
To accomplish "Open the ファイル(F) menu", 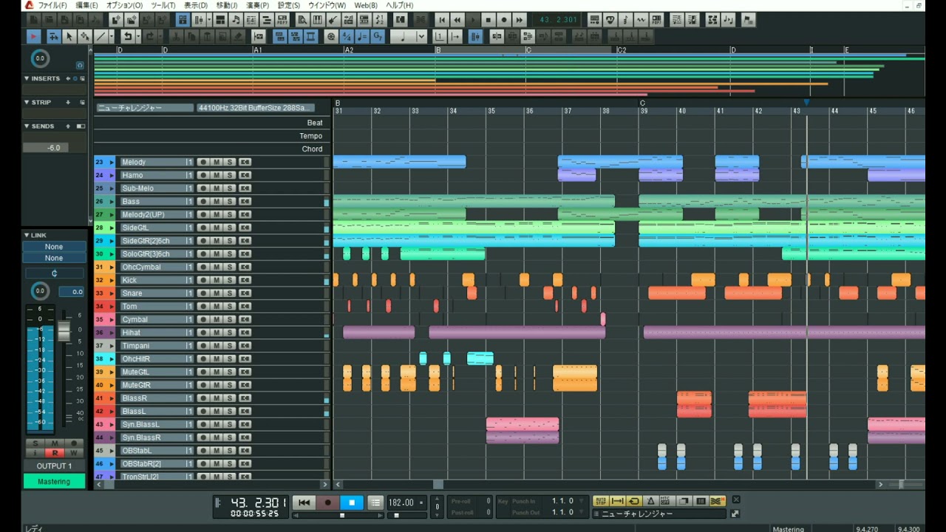I will 52,5.
